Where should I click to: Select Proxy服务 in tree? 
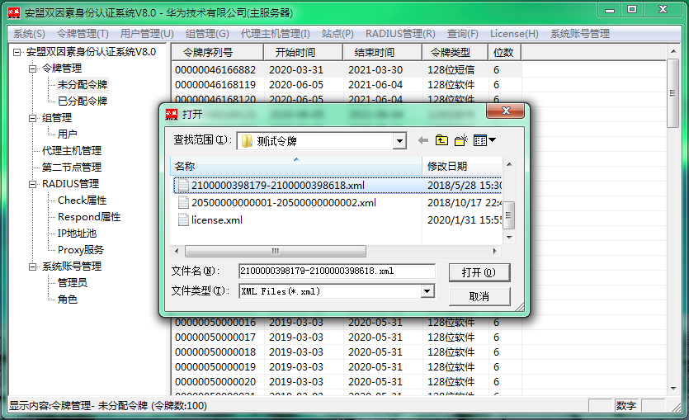click(81, 250)
